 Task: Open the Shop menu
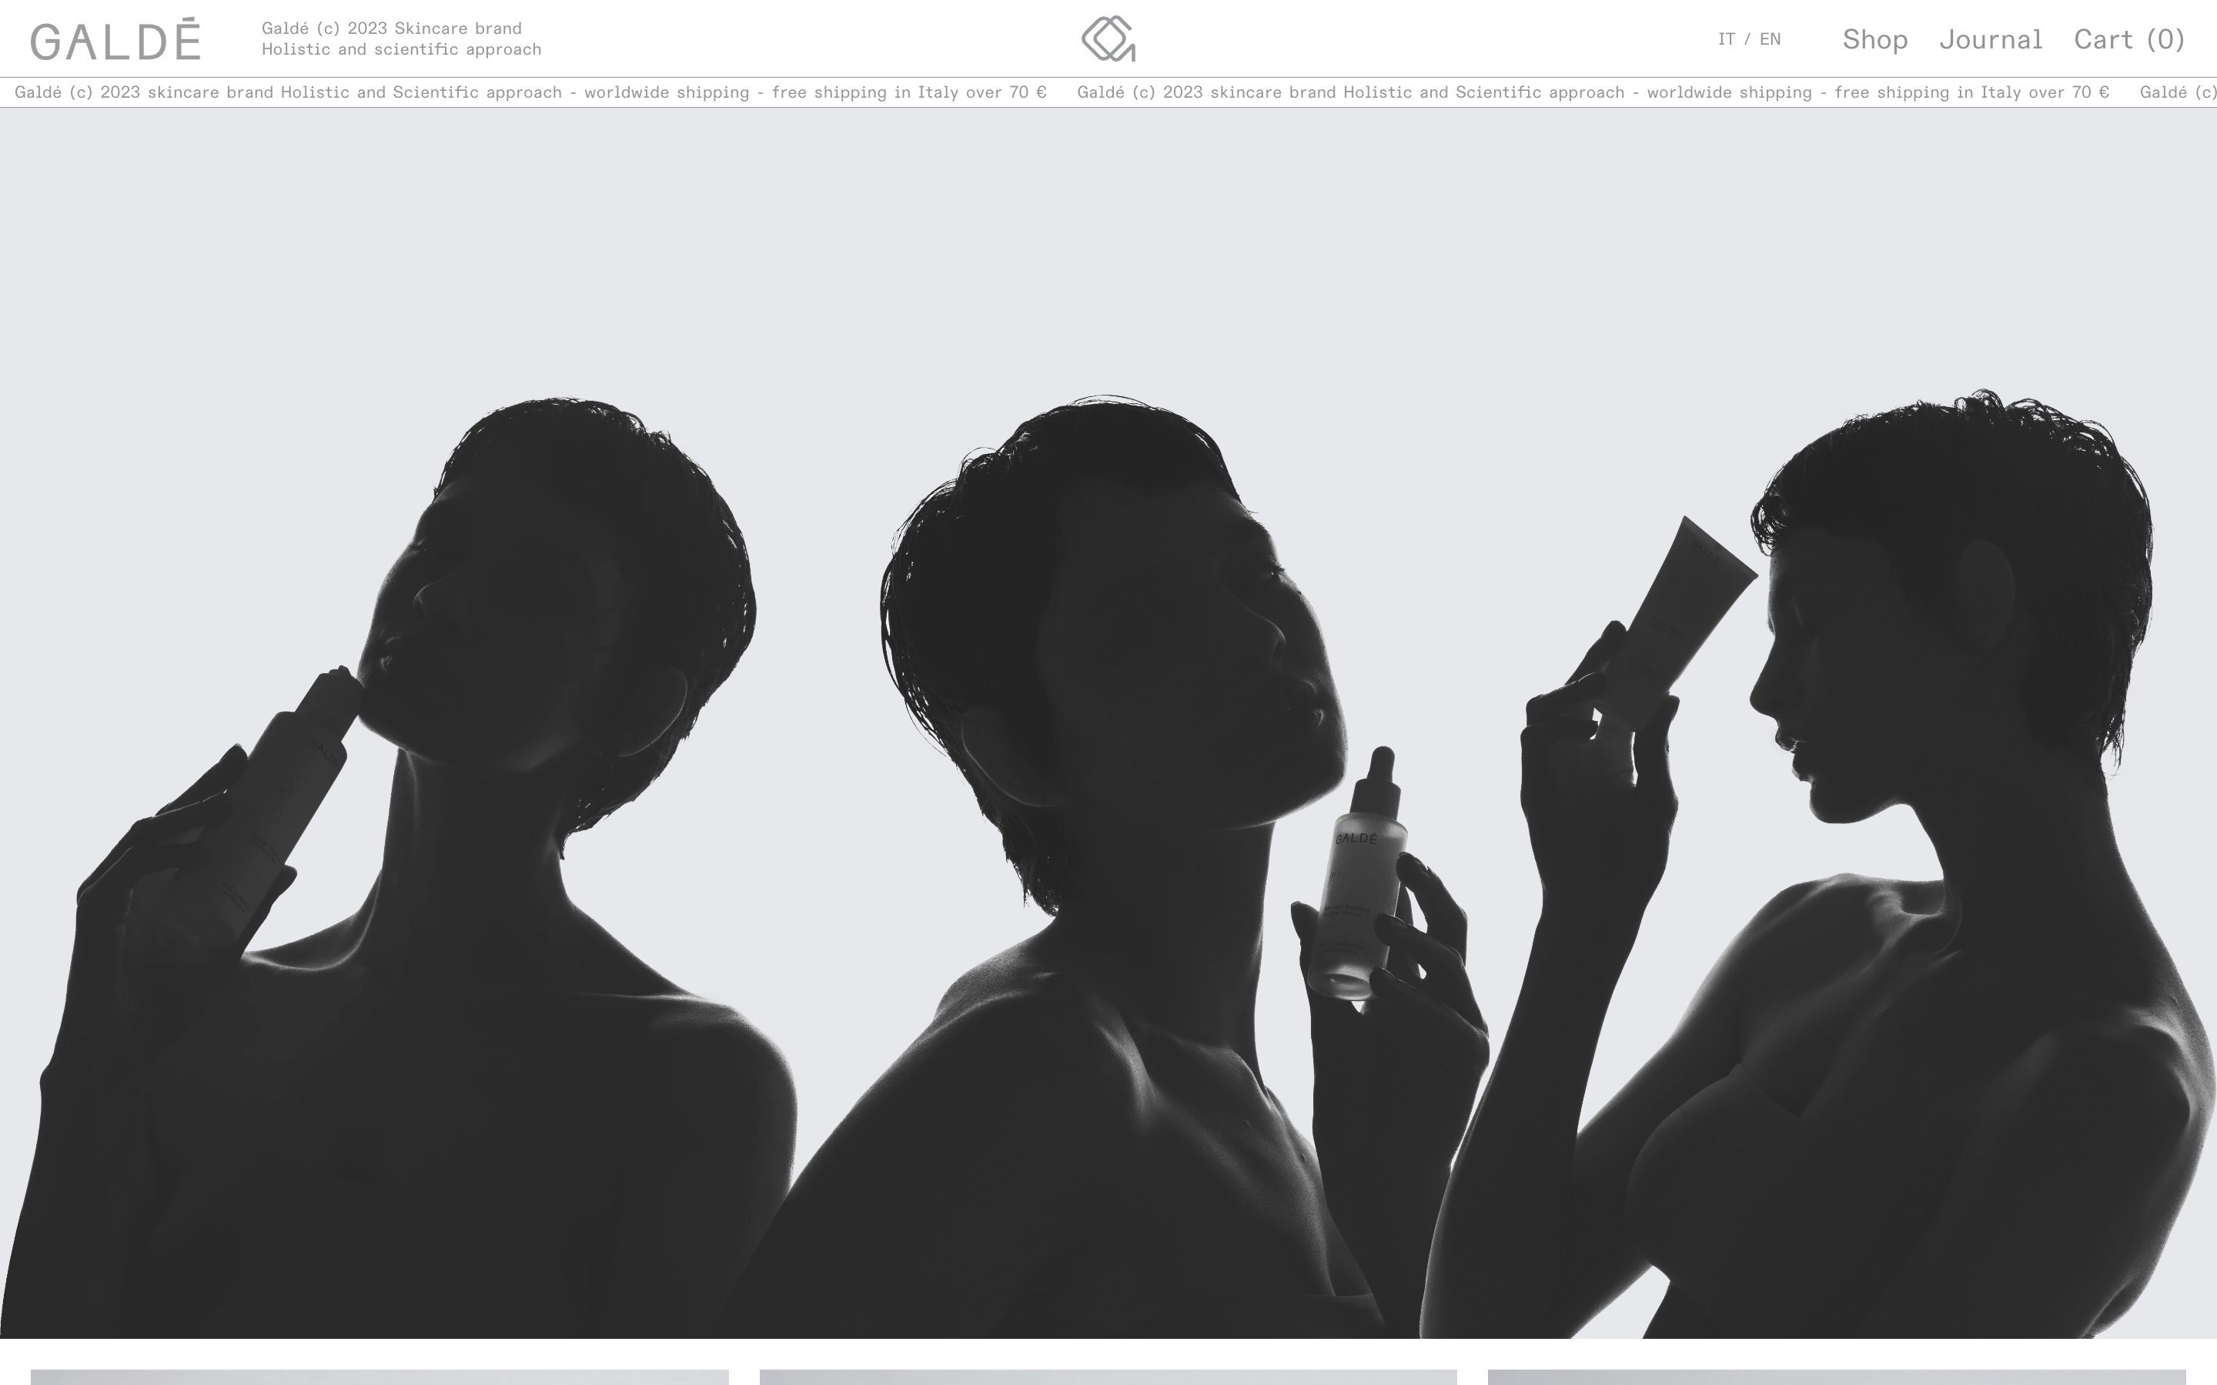click(x=1874, y=38)
